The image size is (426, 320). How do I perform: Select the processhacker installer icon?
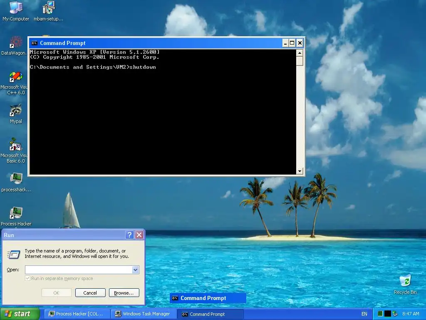point(16,182)
